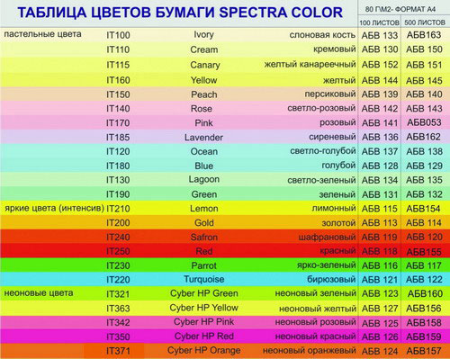Select article 'АБВ 142' in Rose row
Viewport: 450px width, 359px height.
(380, 109)
